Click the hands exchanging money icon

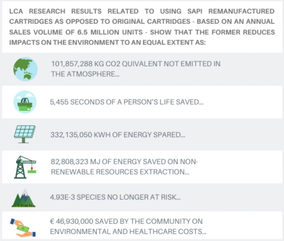[23, 228]
